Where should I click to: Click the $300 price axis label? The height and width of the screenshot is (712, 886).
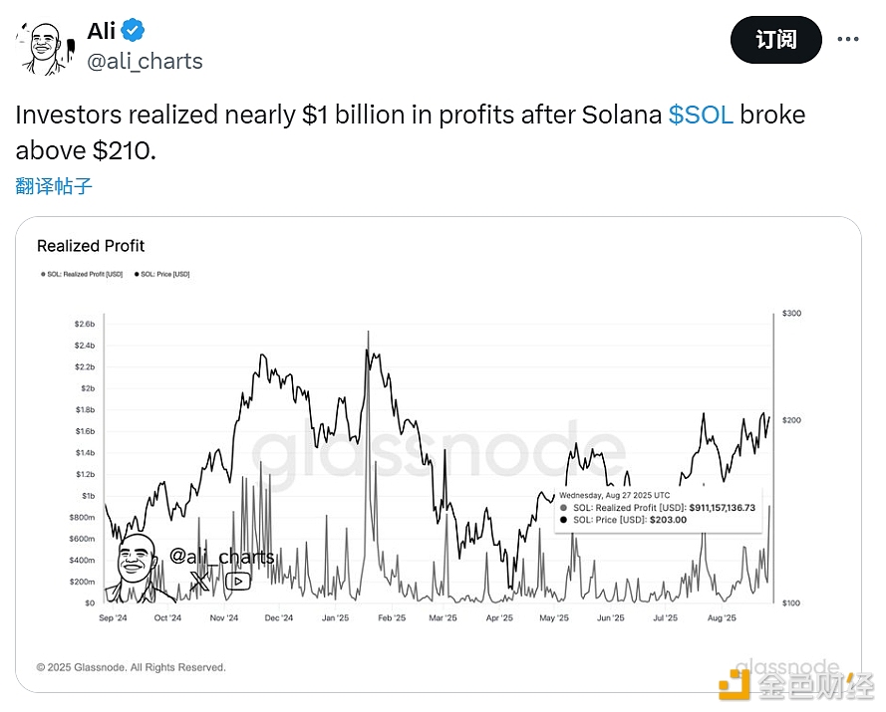coord(790,314)
